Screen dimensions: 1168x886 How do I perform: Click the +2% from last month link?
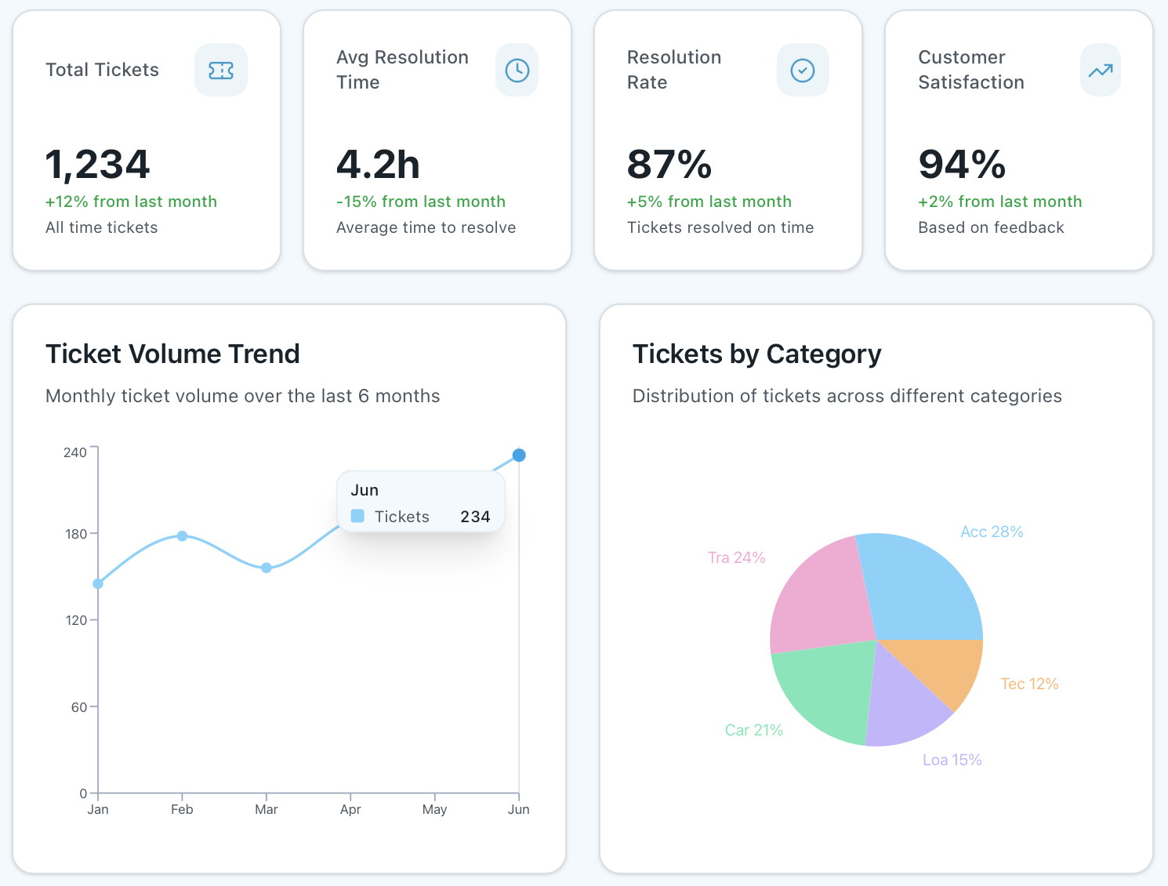tap(999, 202)
